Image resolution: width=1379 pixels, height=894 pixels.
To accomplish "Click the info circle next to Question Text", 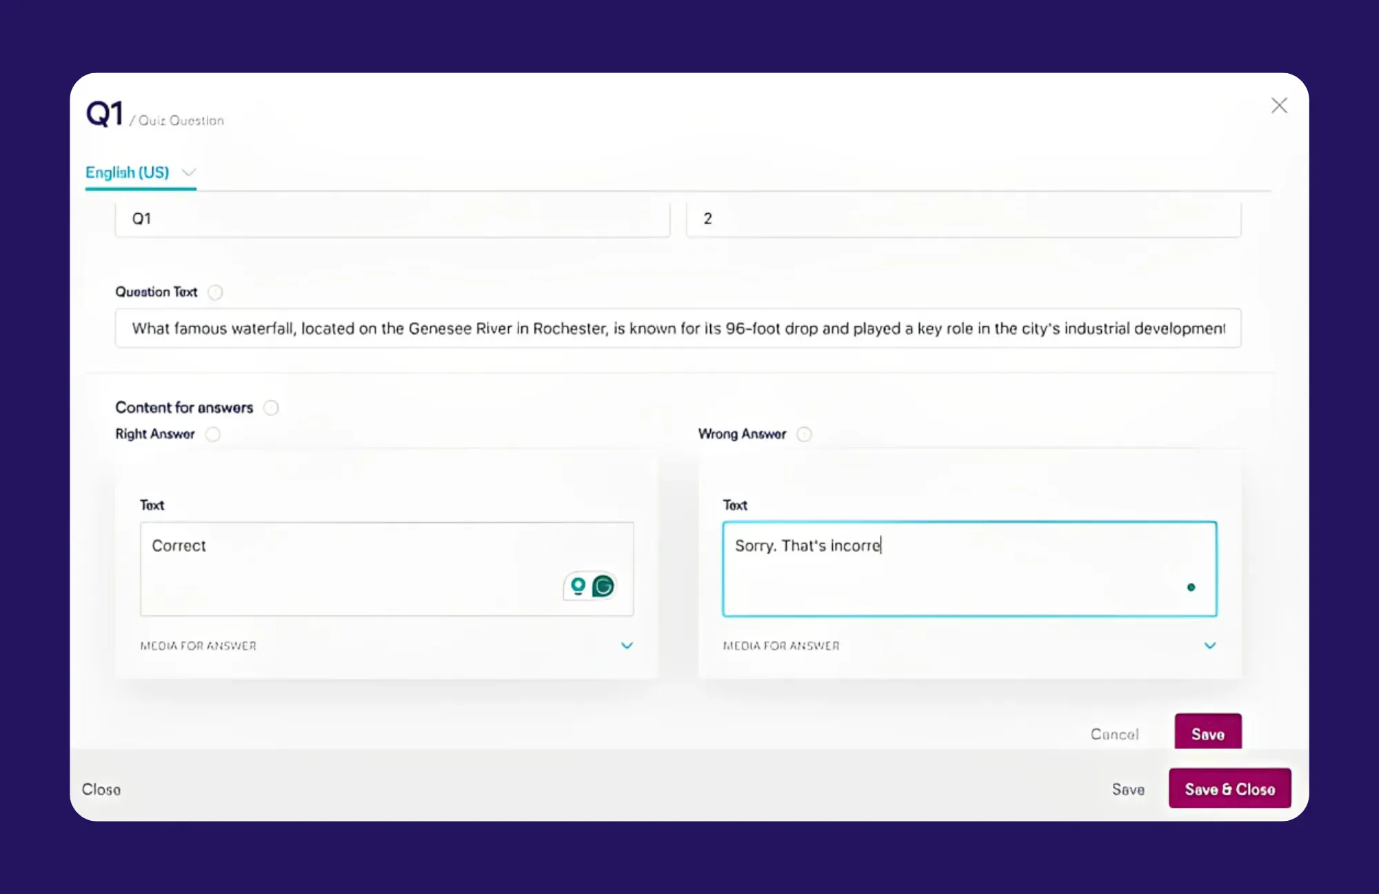I will (x=215, y=292).
